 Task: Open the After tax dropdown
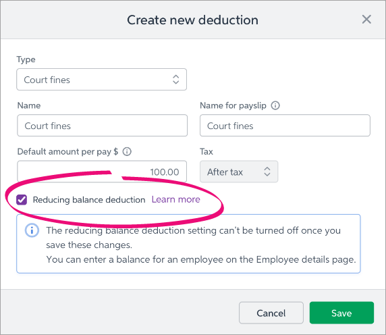(239, 172)
